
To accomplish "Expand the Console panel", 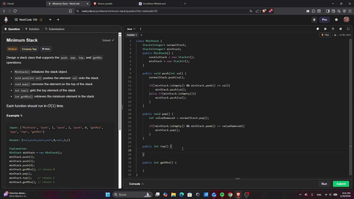I will 136,184.
